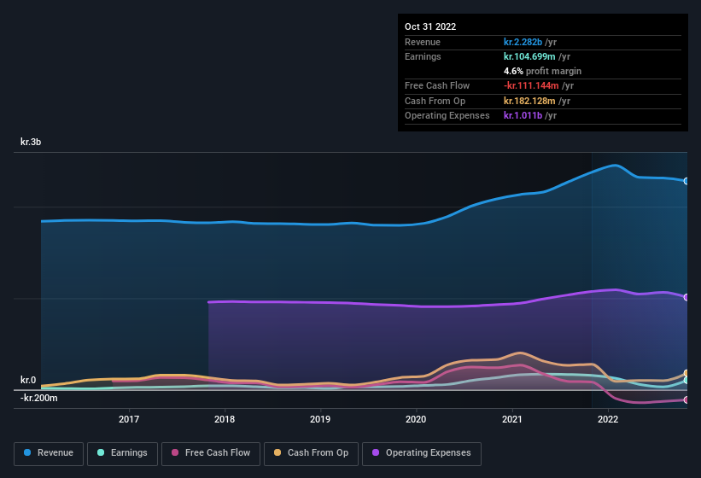
Task: Toggle the Revenue legend button
Action: (x=49, y=453)
